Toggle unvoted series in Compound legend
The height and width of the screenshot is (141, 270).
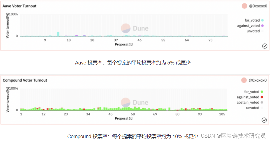tap(255, 108)
